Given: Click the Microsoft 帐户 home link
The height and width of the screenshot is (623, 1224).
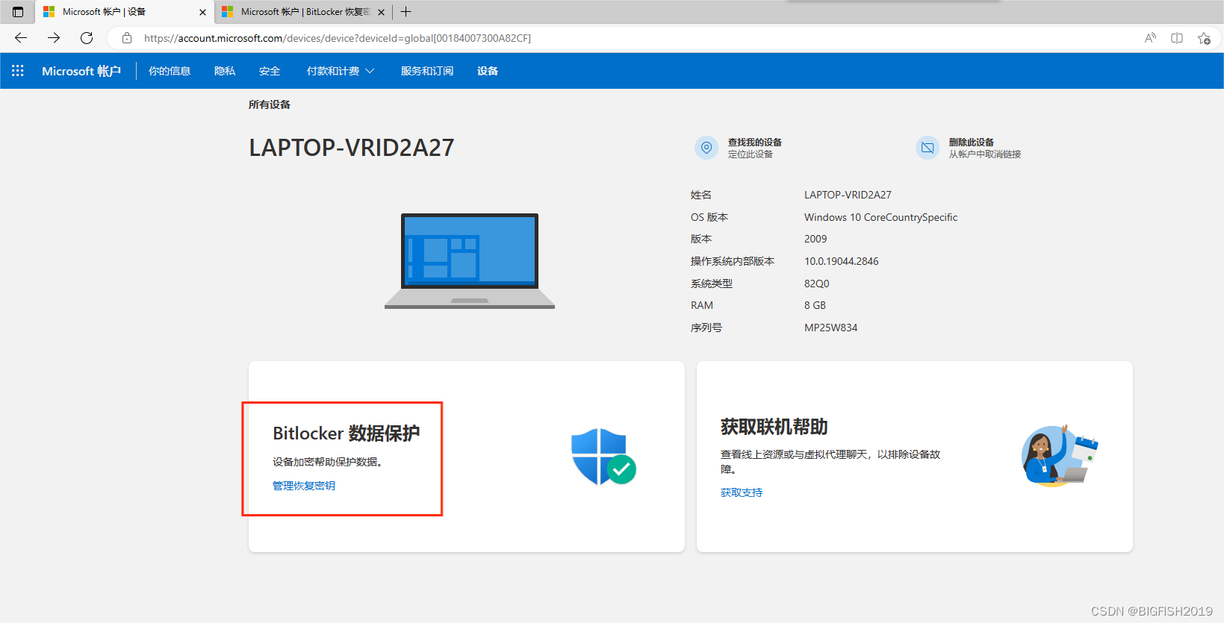Looking at the screenshot, I should (81, 71).
